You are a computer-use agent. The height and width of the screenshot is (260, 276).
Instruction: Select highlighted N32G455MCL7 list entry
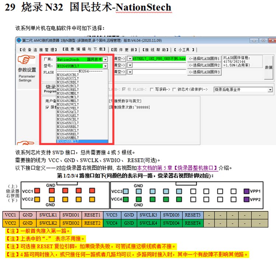click(82, 141)
